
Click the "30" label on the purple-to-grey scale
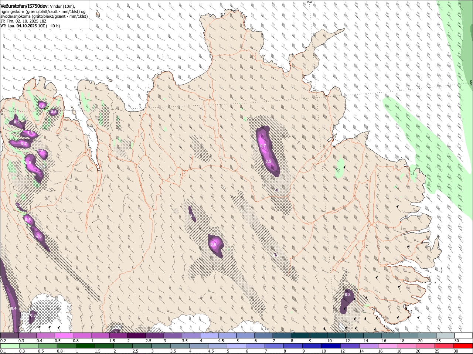click(456, 341)
